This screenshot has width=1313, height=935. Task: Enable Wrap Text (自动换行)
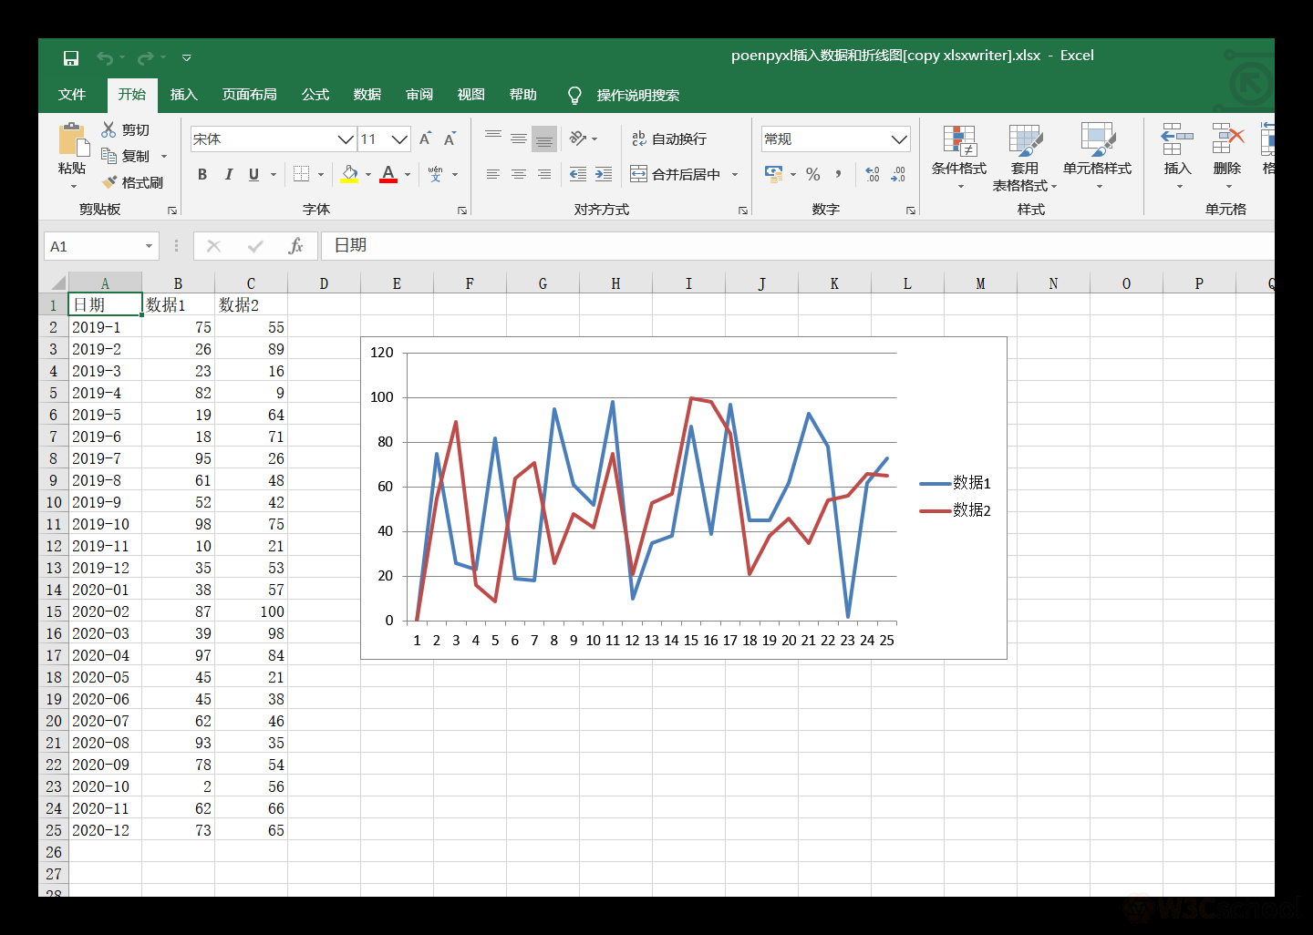(x=668, y=138)
